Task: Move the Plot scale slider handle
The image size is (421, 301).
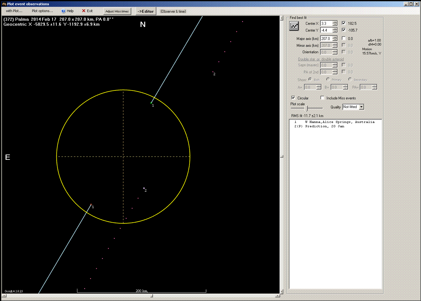Action: click(306, 108)
